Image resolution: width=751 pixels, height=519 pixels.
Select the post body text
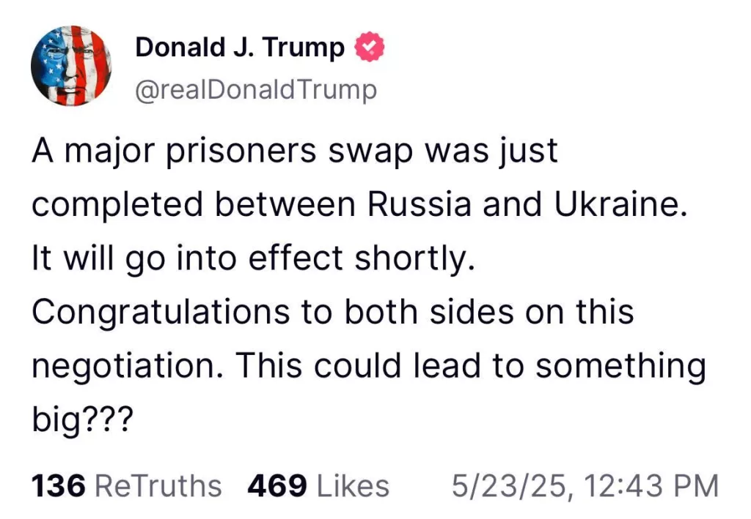pyautogui.click(x=367, y=282)
